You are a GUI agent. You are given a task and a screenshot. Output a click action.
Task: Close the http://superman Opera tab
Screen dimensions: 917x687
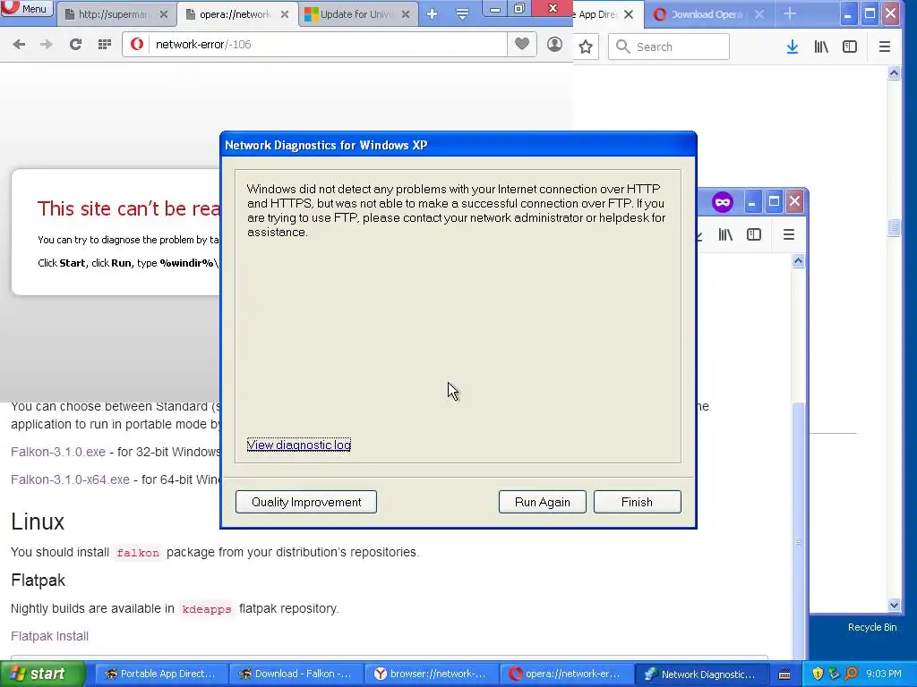tap(164, 14)
